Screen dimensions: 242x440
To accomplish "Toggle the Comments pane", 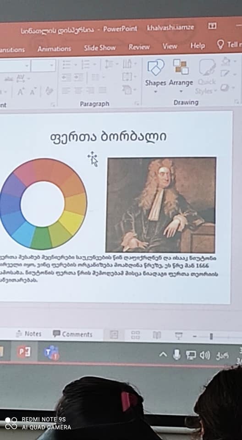I will pyautogui.click(x=72, y=334).
